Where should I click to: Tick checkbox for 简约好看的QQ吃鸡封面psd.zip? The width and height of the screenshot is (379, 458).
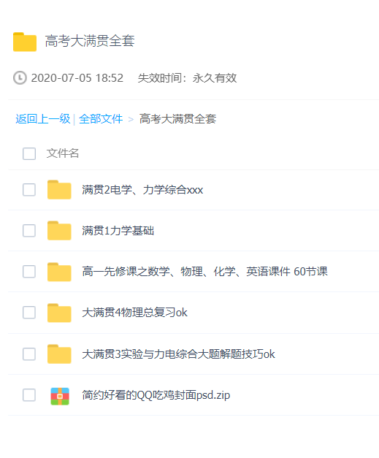29,395
